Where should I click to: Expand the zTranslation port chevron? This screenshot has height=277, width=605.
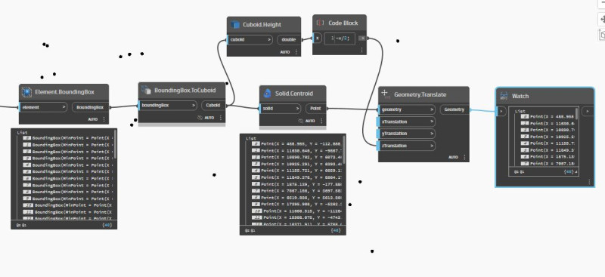432,146
